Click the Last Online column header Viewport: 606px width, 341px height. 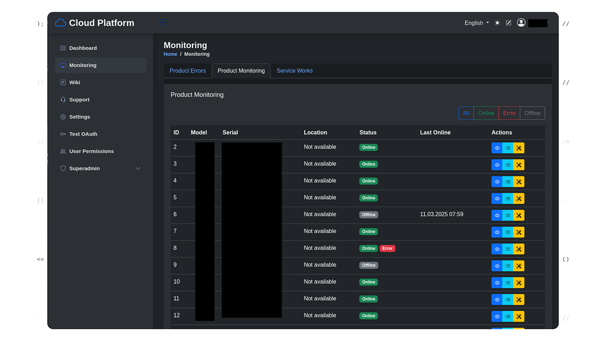coord(435,132)
